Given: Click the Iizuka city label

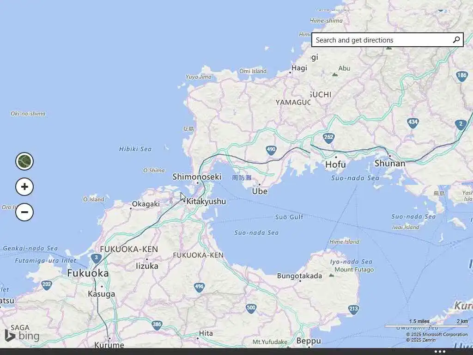Looking at the screenshot, I should coord(147,266).
